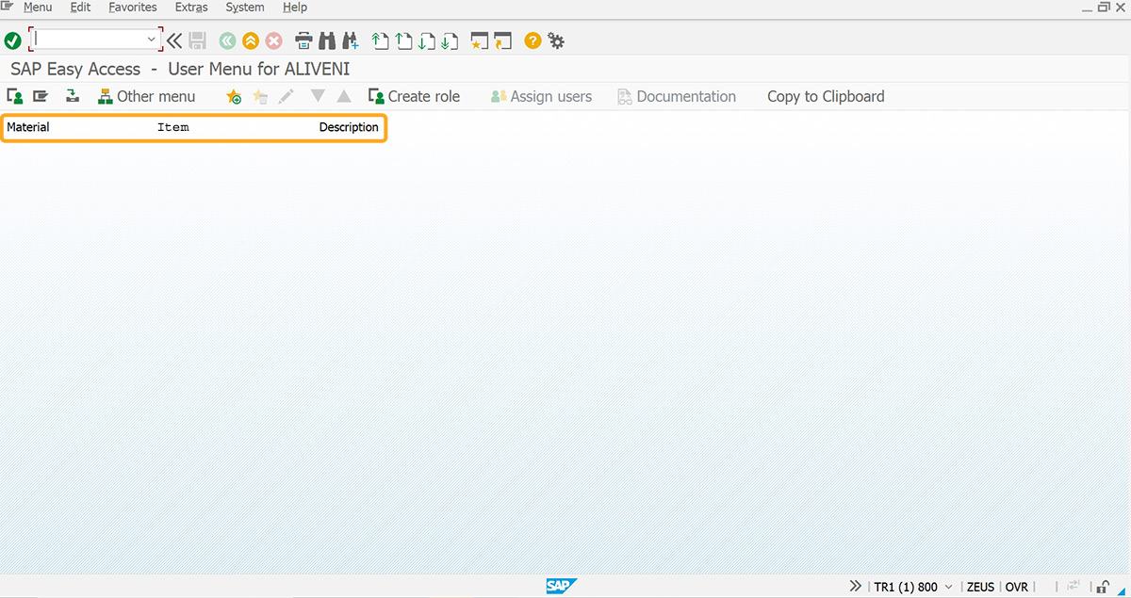Image resolution: width=1131 pixels, height=598 pixels.
Task: Open the Menu menu
Action: point(38,8)
